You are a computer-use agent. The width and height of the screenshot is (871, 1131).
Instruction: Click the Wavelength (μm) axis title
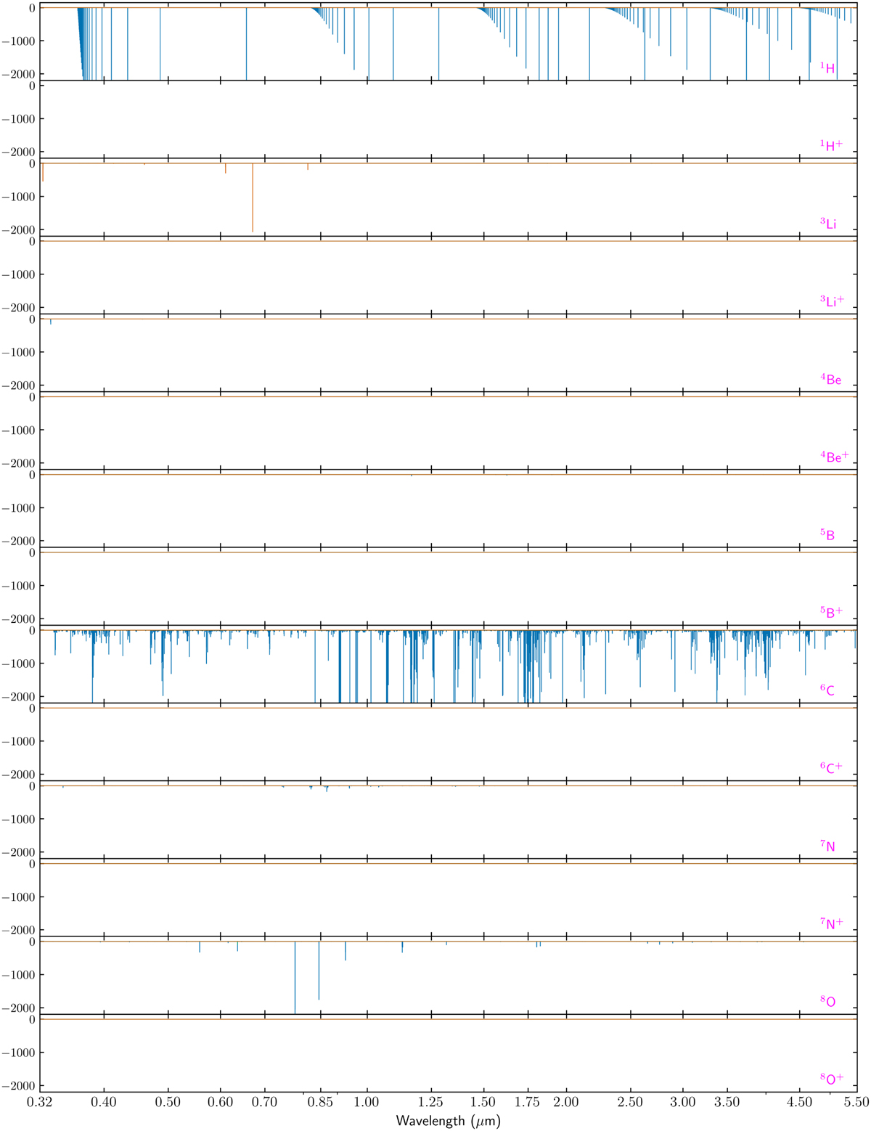point(448,1121)
